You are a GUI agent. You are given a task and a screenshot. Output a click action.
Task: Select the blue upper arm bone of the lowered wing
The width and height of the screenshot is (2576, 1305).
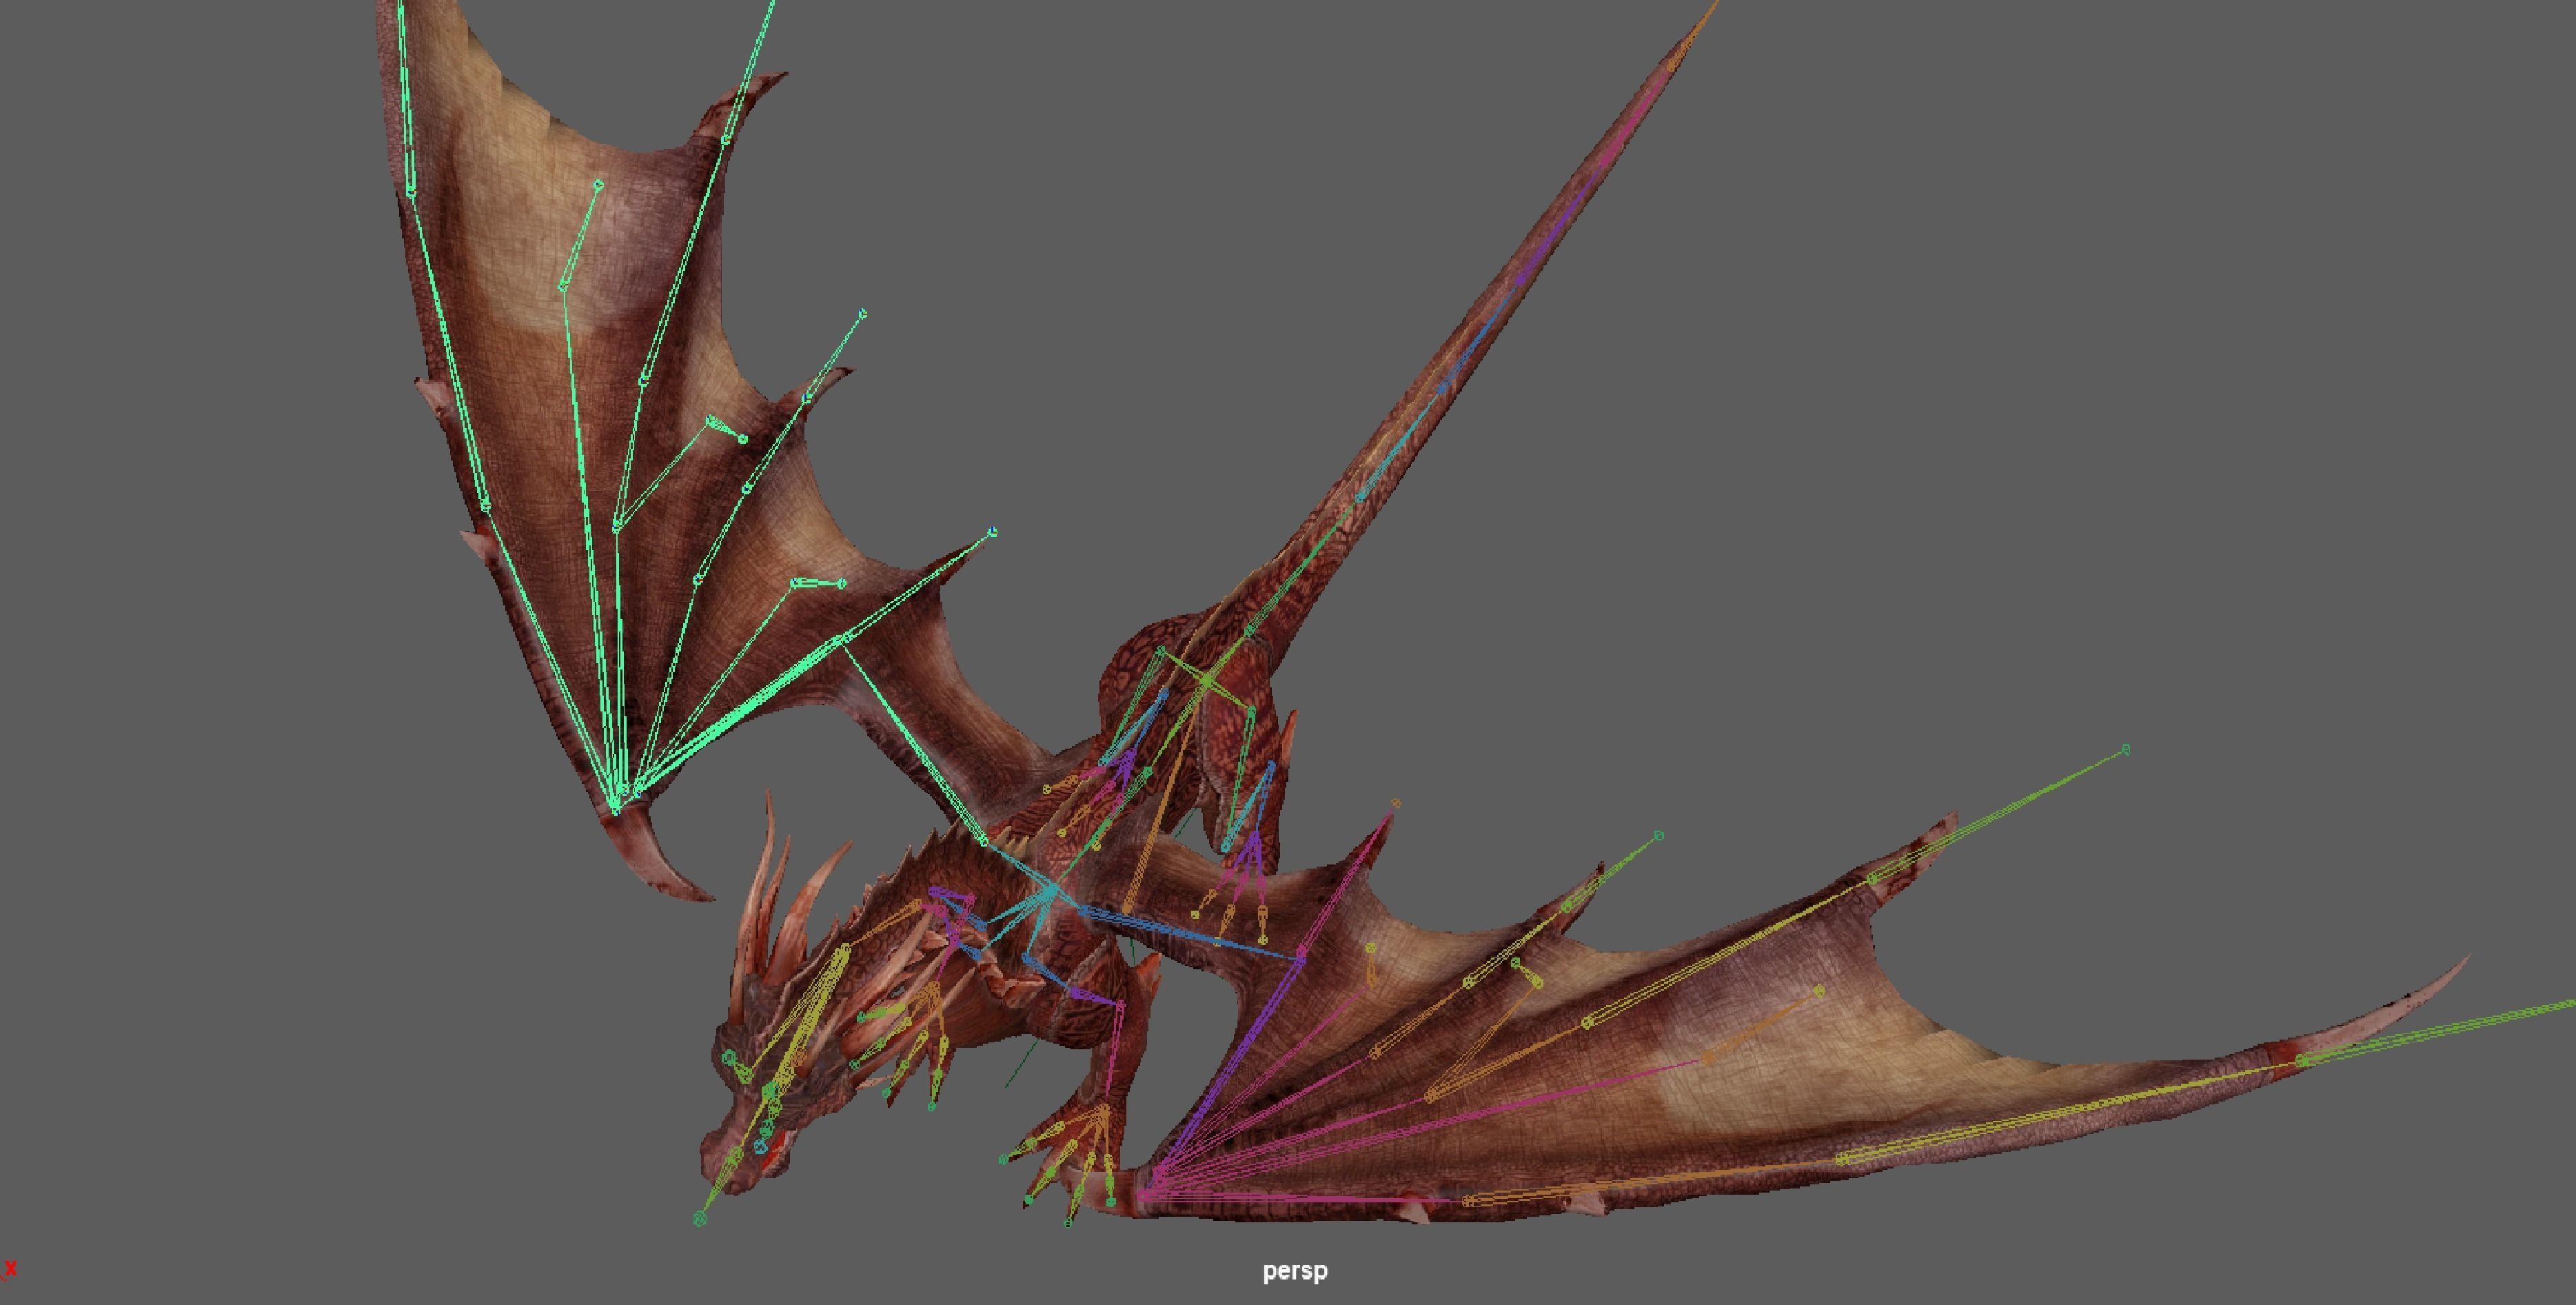pos(1192,935)
